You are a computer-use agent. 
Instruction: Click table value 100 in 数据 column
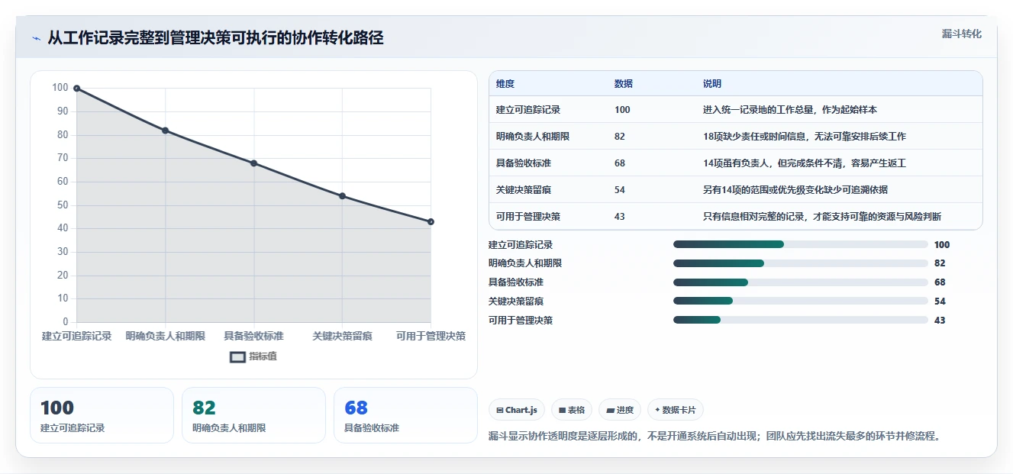pyautogui.click(x=622, y=110)
